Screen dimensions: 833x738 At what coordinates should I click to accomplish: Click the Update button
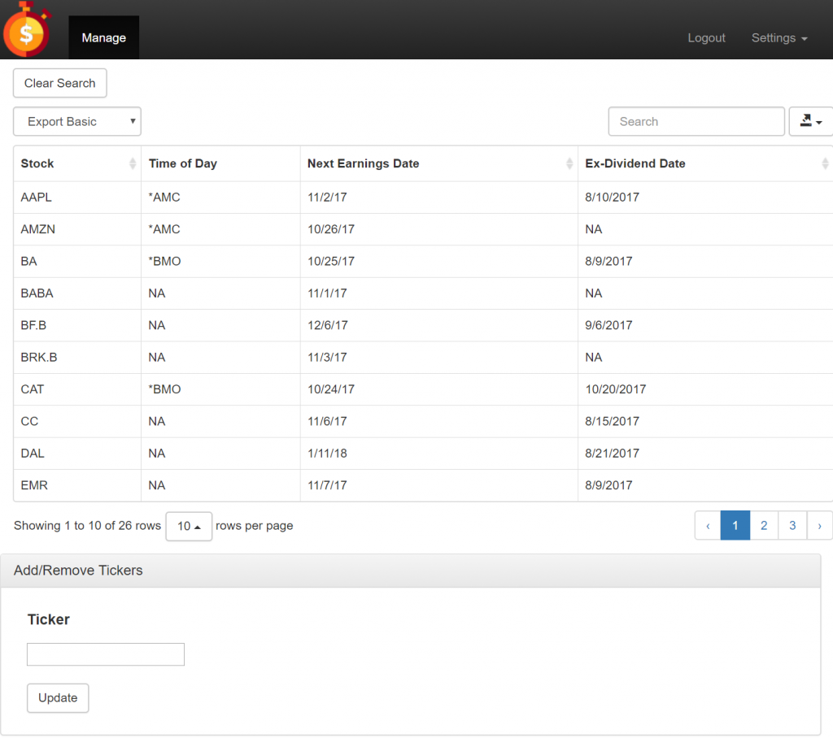click(x=58, y=697)
